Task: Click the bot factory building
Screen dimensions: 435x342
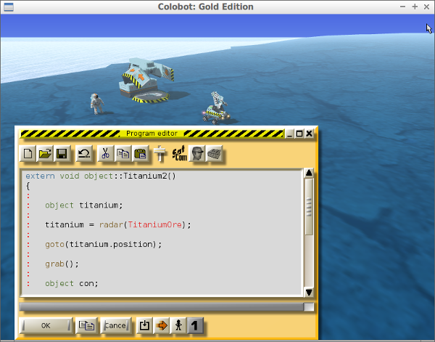Action: (x=147, y=81)
